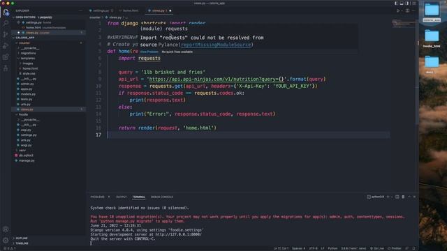Open the Accounts menu icon
Viewport: 447px width, 251px height.
pos(6,229)
